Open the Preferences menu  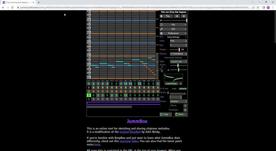coord(173,33)
